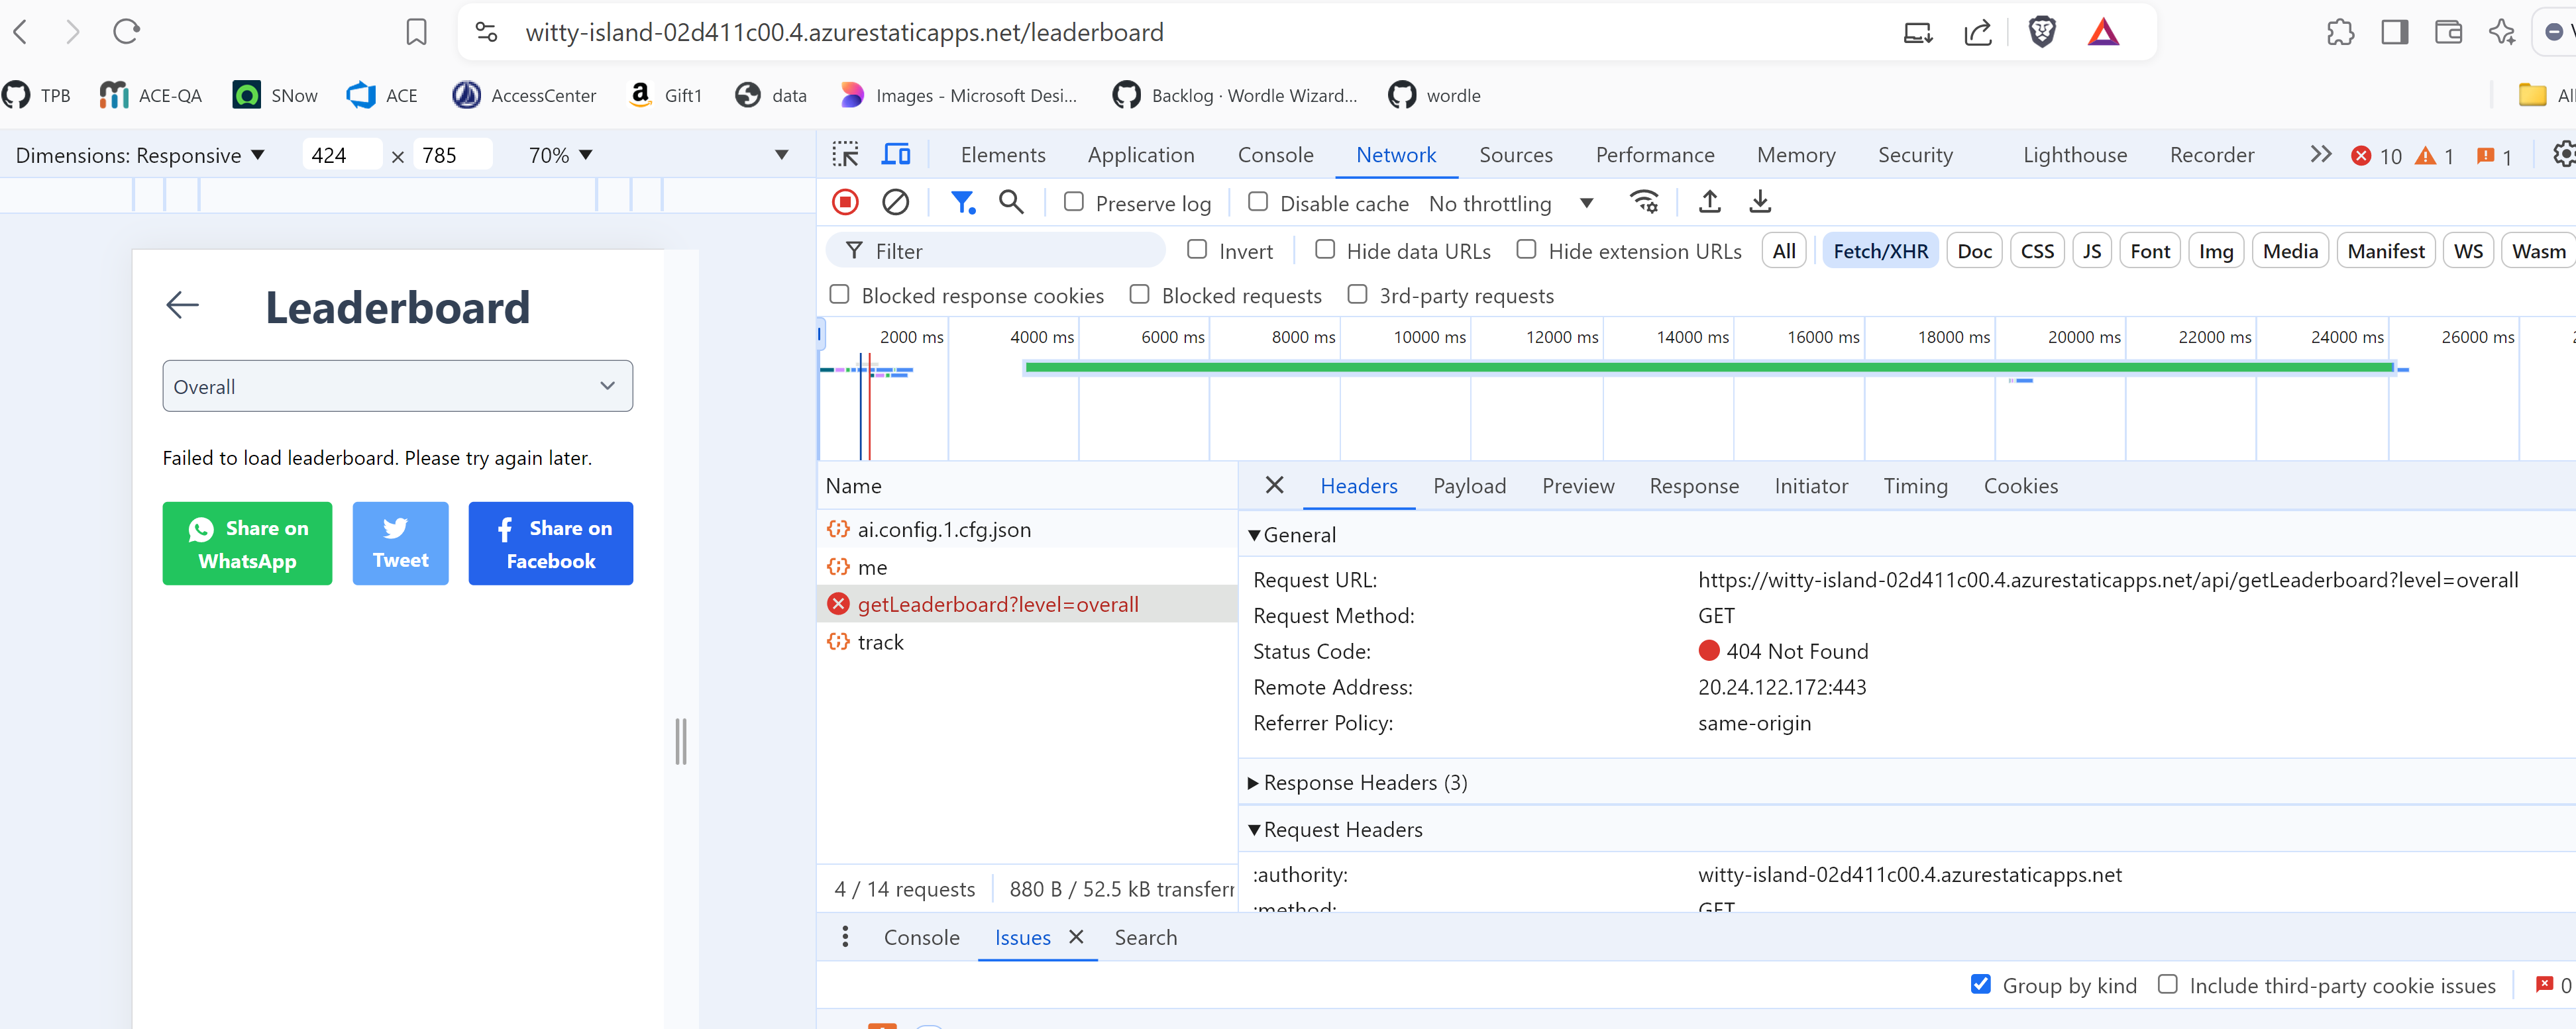
Task: Click the Brave shields lion icon
Action: [2041, 32]
